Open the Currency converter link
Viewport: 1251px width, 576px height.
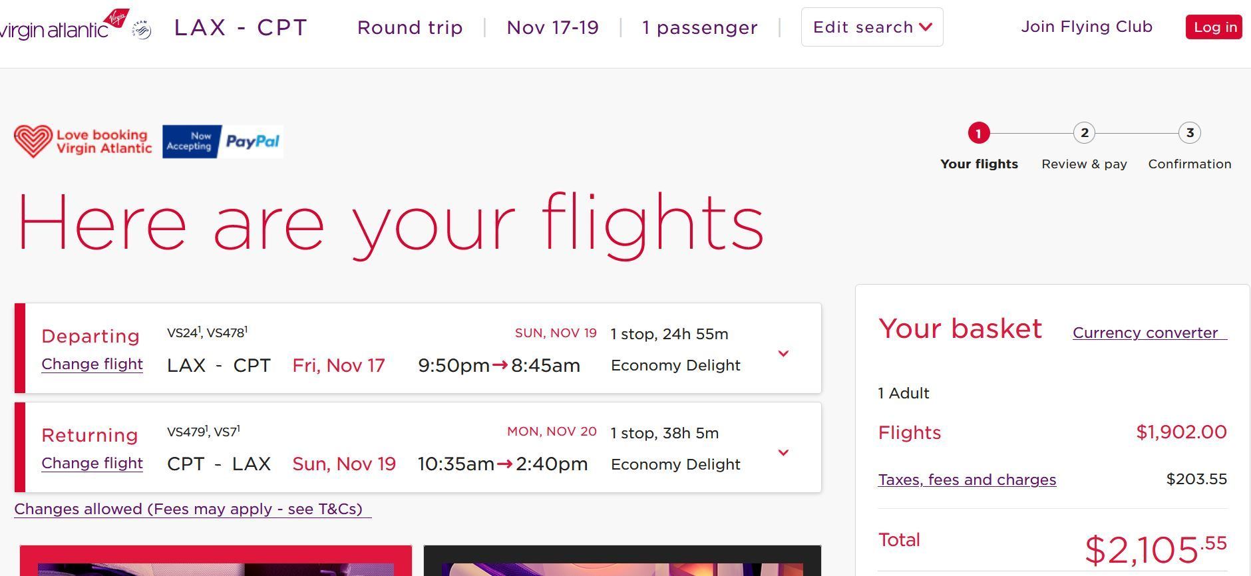(x=1150, y=333)
